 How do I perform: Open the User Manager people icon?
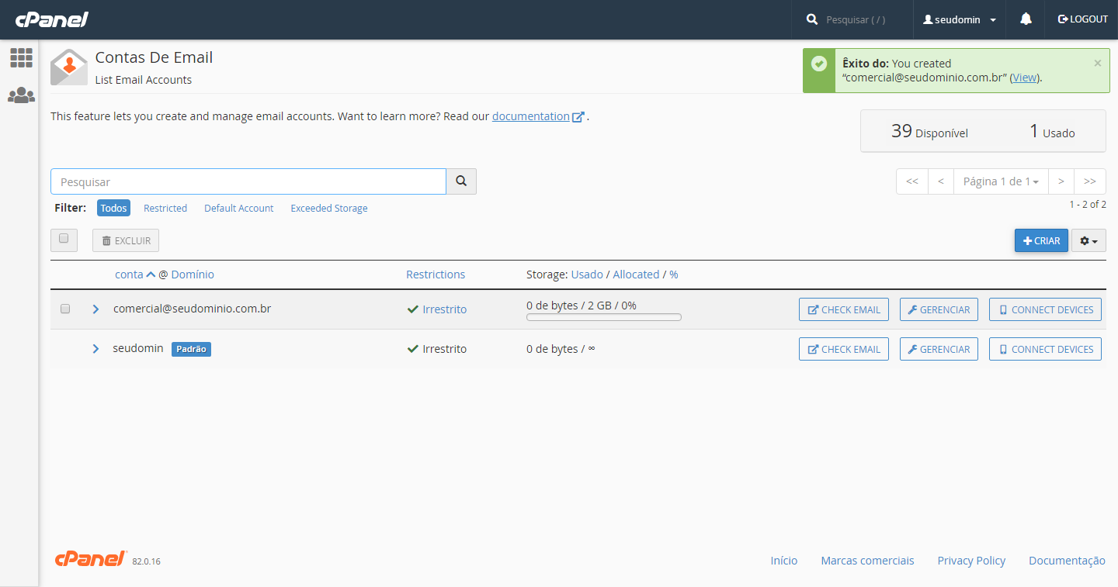[x=21, y=95]
